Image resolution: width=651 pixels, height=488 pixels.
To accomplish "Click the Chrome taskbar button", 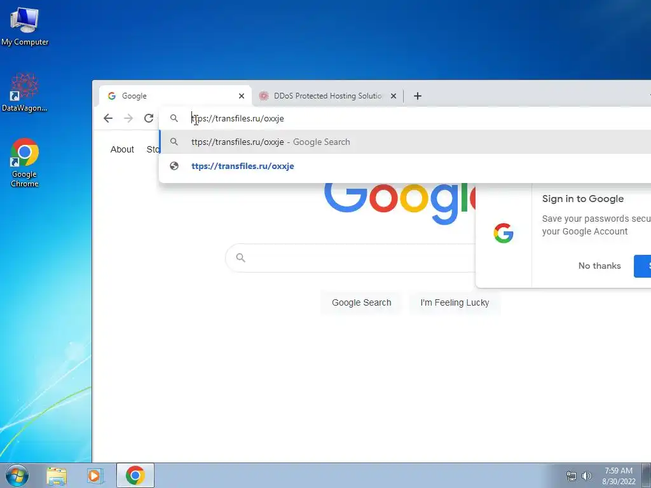I will [135, 475].
